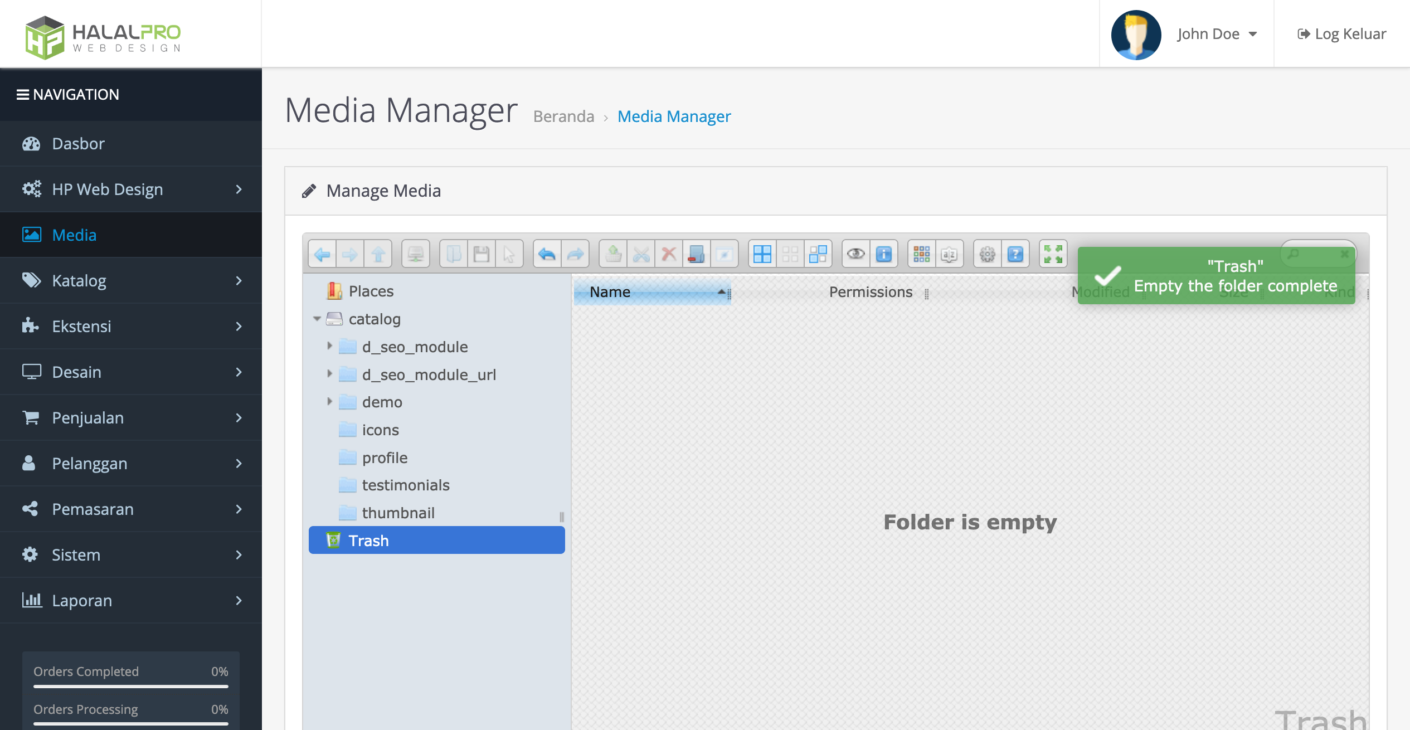Open the Media menu item
The height and width of the screenshot is (730, 1410).
point(131,235)
